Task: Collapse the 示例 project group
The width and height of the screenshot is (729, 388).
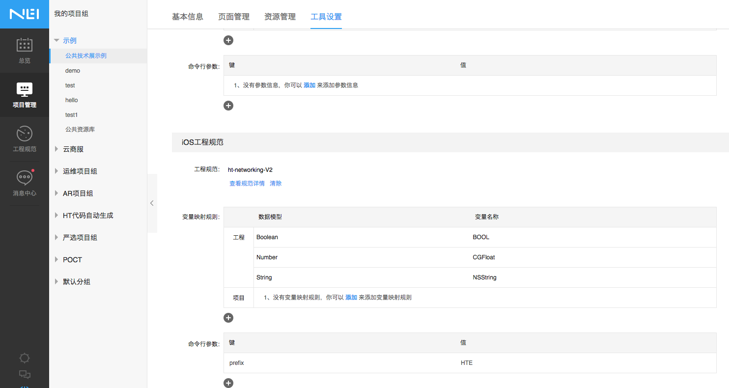Action: coord(56,41)
